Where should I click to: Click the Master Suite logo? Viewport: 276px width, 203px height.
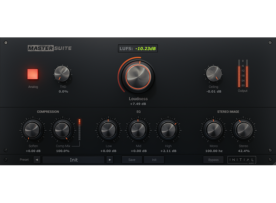tap(50, 48)
